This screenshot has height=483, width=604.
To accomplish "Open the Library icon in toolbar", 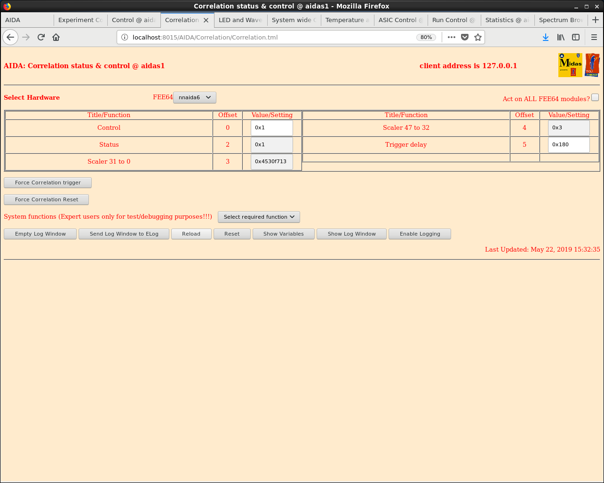I will [561, 37].
